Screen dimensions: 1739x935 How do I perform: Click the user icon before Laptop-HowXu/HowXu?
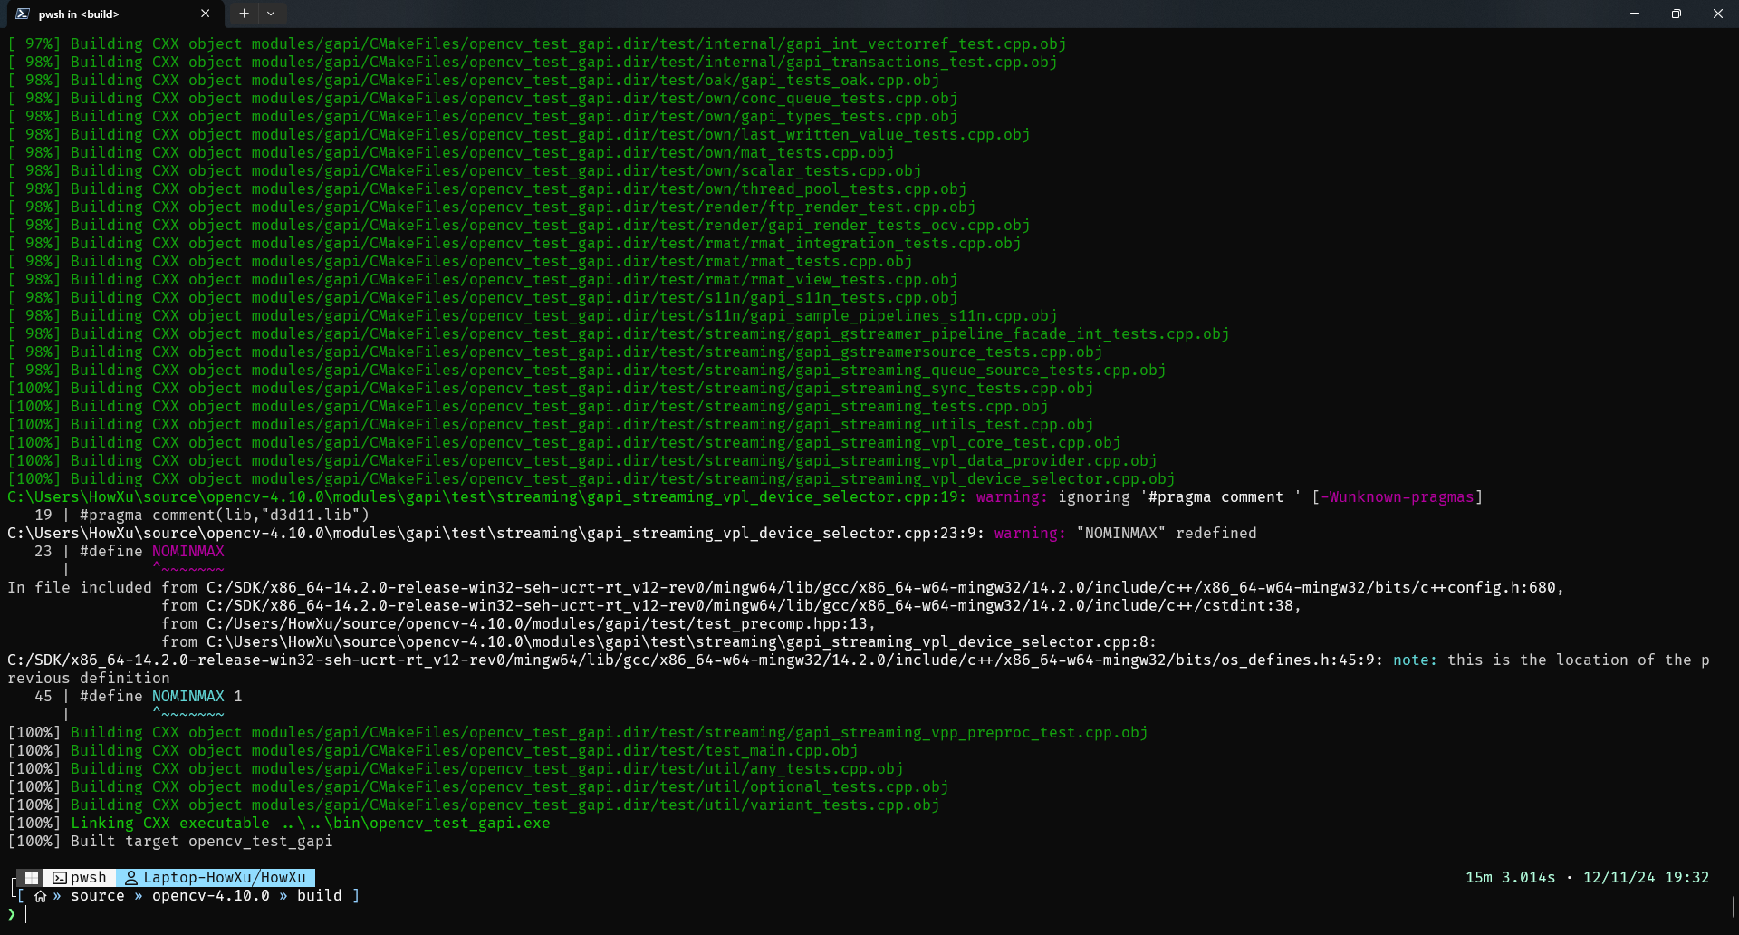coord(131,877)
